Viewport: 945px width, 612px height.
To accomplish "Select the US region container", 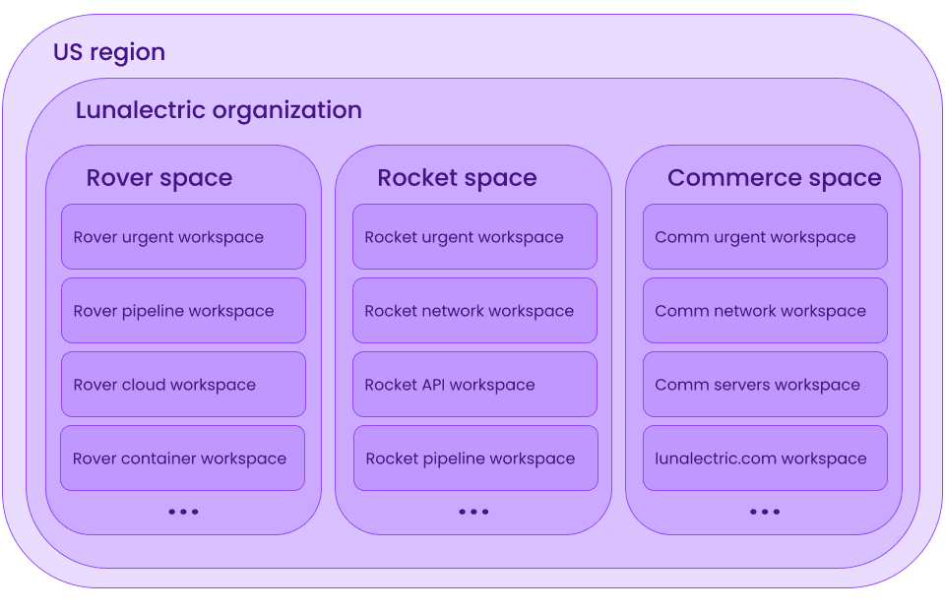I will pyautogui.click(x=109, y=52).
